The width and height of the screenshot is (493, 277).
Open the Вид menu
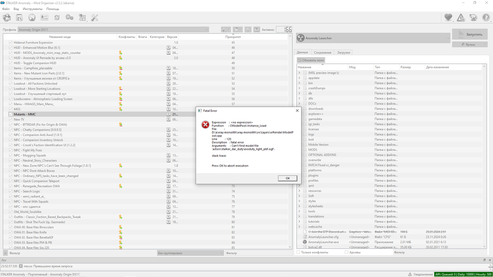[16, 9]
